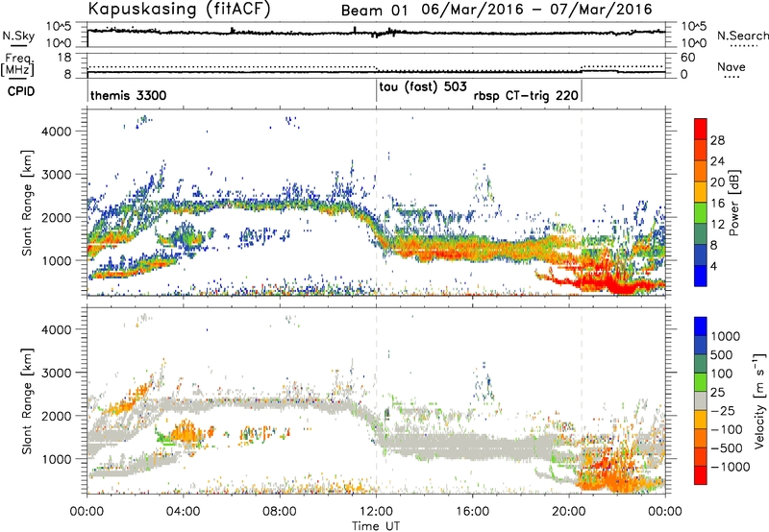Click the gray Velocity colorbar segment (25 to -25)

(x=701, y=400)
